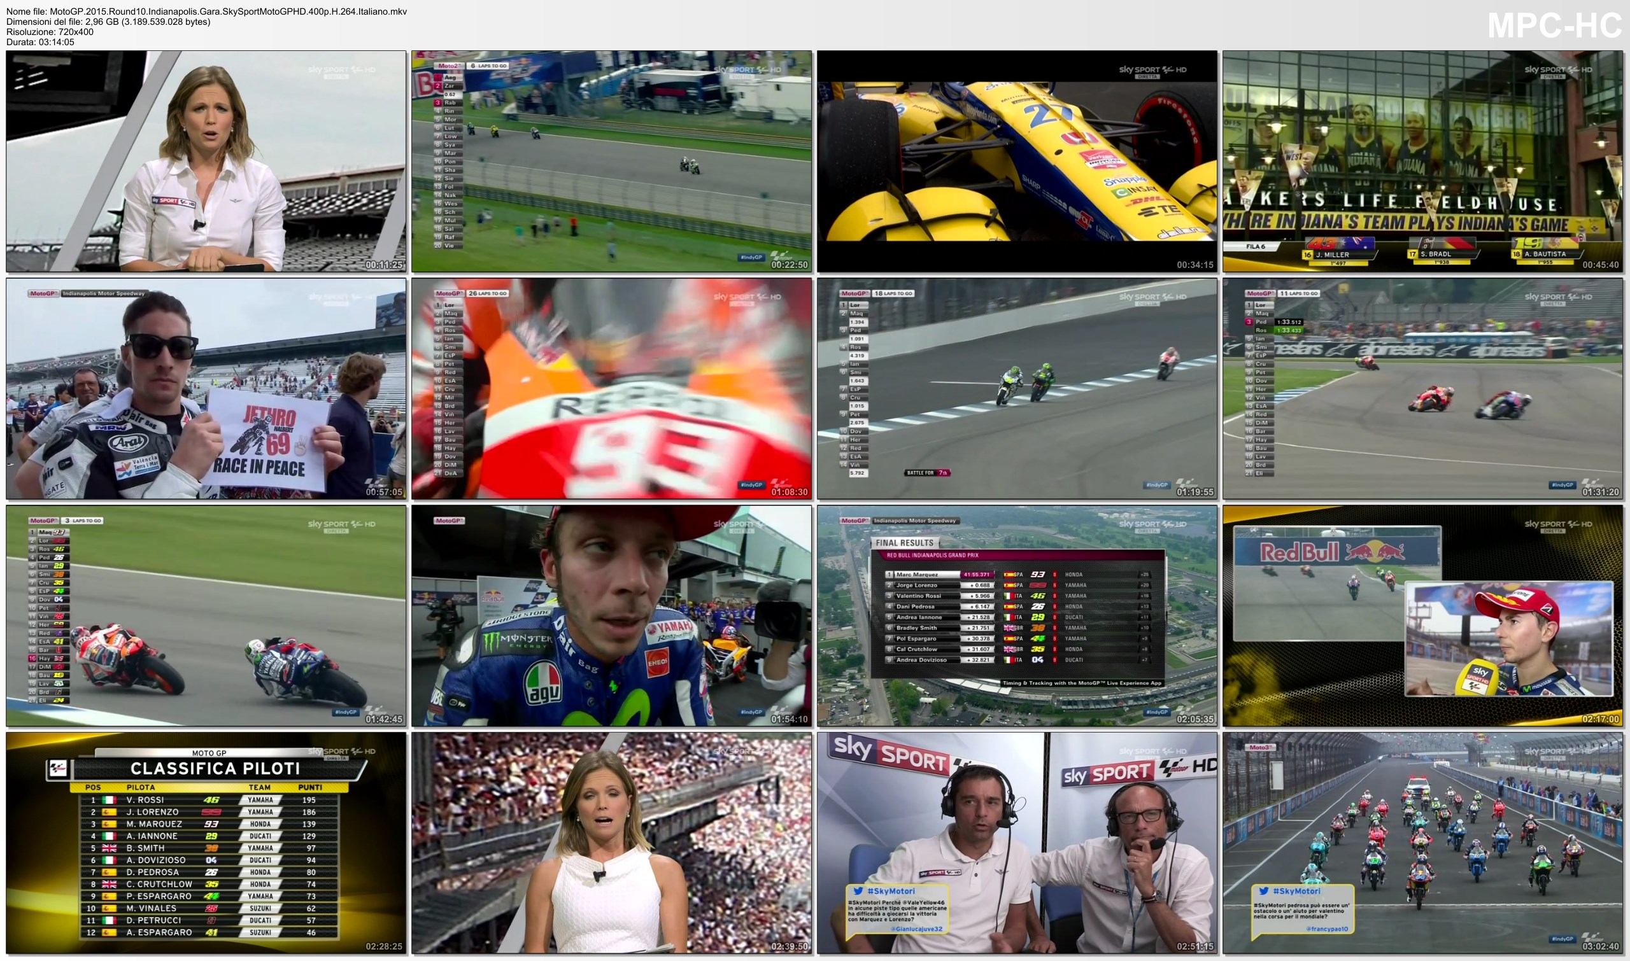Select the Rossi interview thumbnail at 01:54:10
1630x961 pixels.
click(612, 616)
